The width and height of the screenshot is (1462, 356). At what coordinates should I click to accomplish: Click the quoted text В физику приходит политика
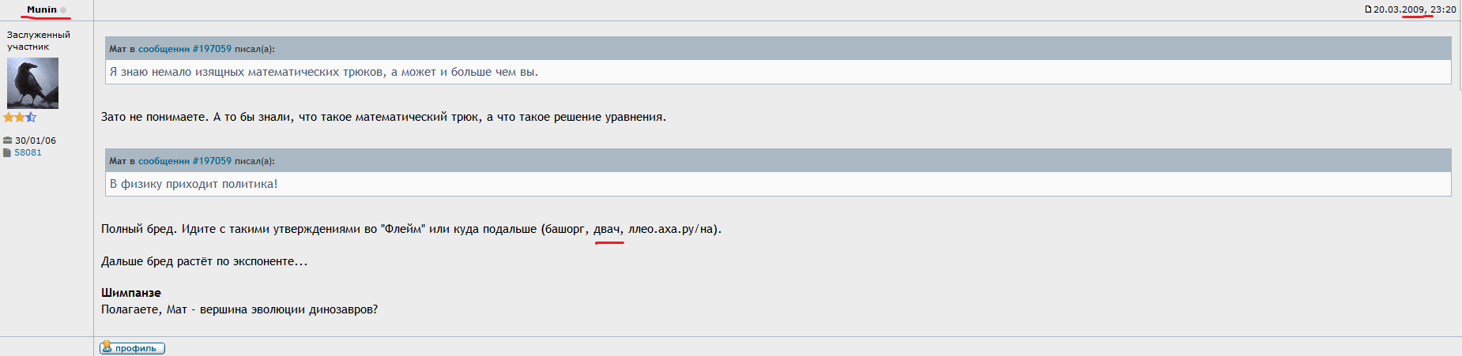tap(194, 184)
